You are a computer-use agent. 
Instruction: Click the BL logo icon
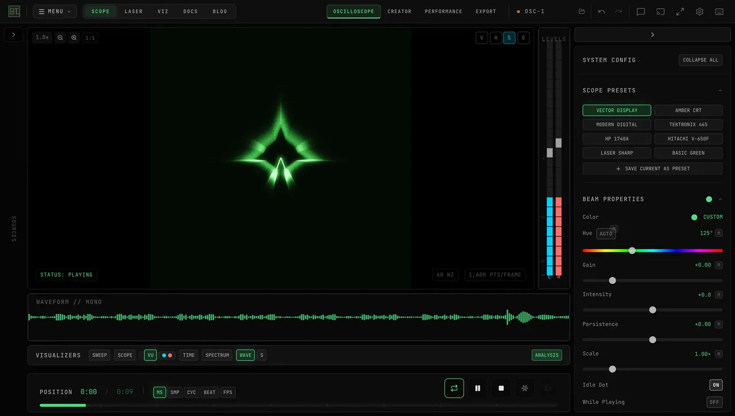pos(14,11)
